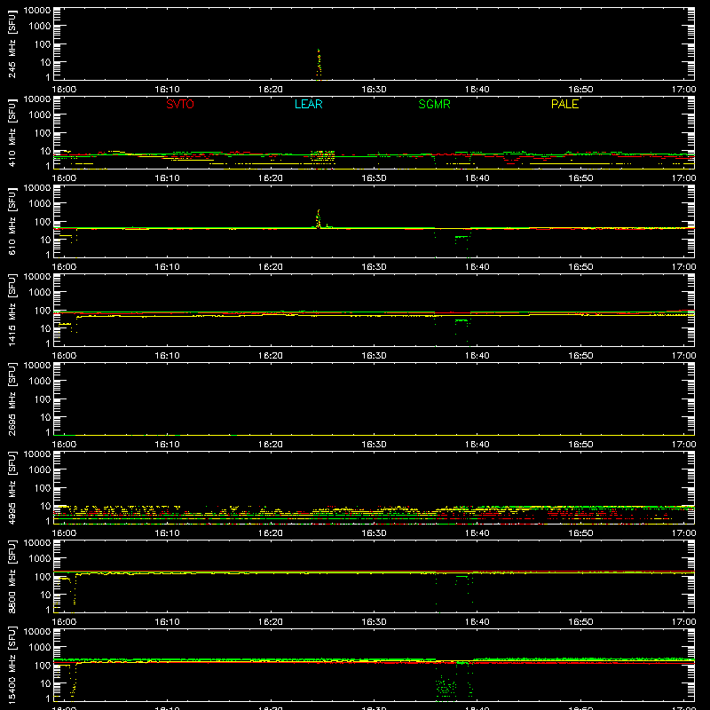
Task: Click the 16:20 time label under 1415 MHz panel
Action: (x=271, y=356)
